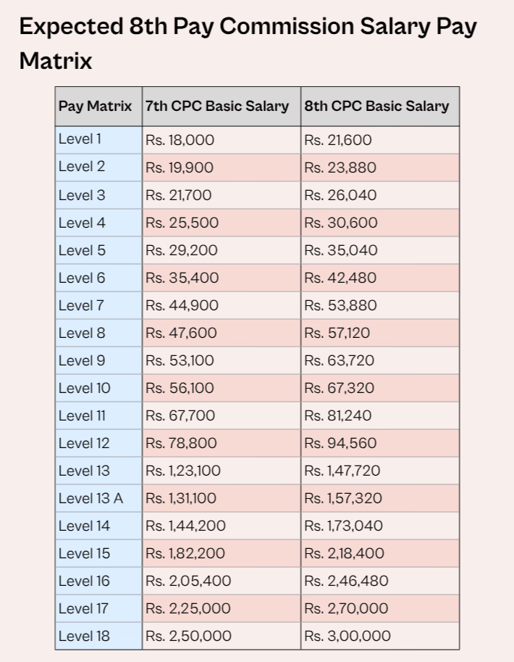Click the 'Rs. 57,120' salary cell
The width and height of the screenshot is (514, 662).
pyautogui.click(x=337, y=333)
